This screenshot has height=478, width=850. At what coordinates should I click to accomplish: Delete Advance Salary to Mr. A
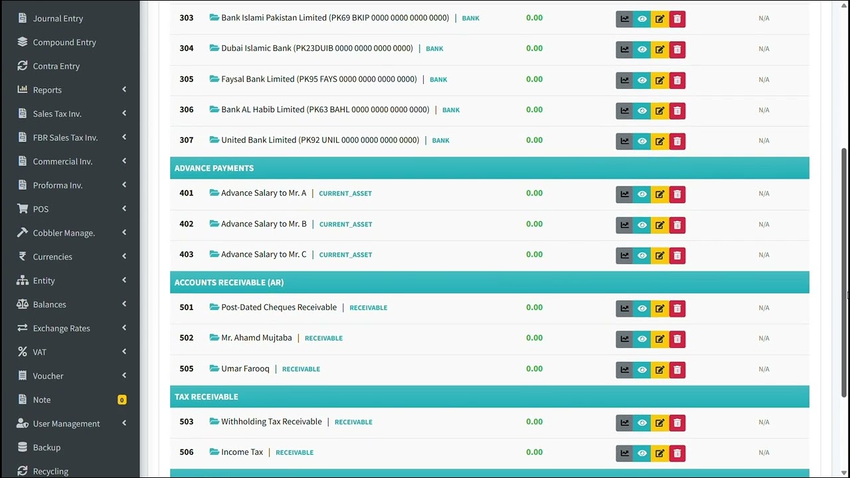tap(677, 195)
